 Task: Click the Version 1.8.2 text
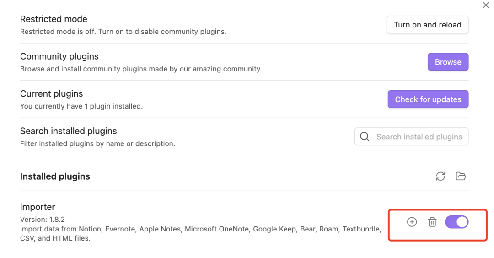[43, 220]
